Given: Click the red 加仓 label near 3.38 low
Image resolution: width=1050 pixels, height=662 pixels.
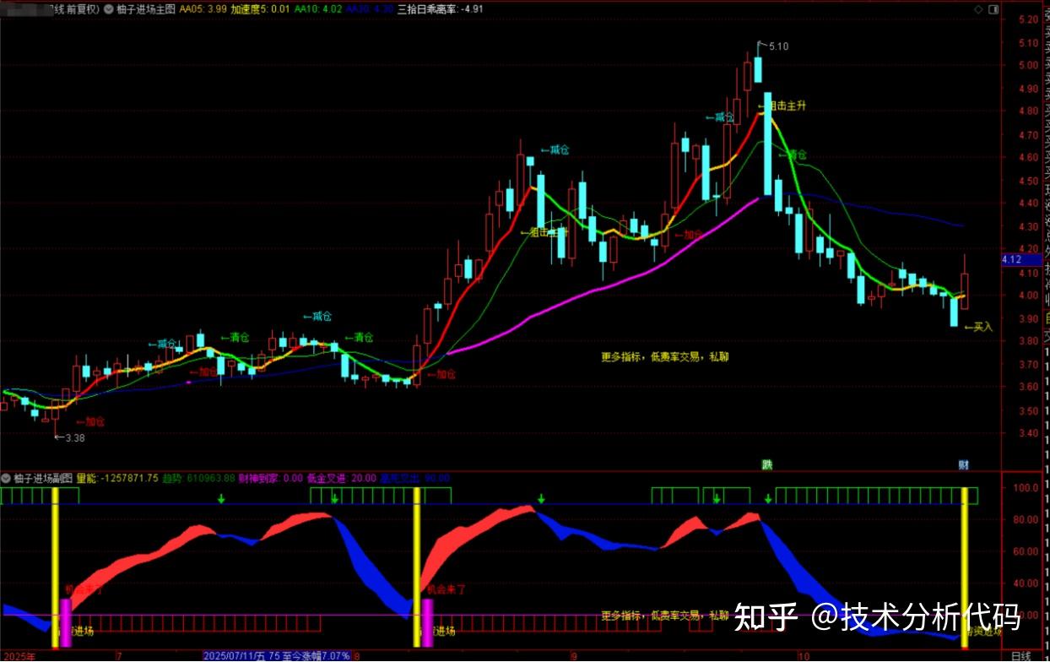Looking at the screenshot, I should click(90, 421).
